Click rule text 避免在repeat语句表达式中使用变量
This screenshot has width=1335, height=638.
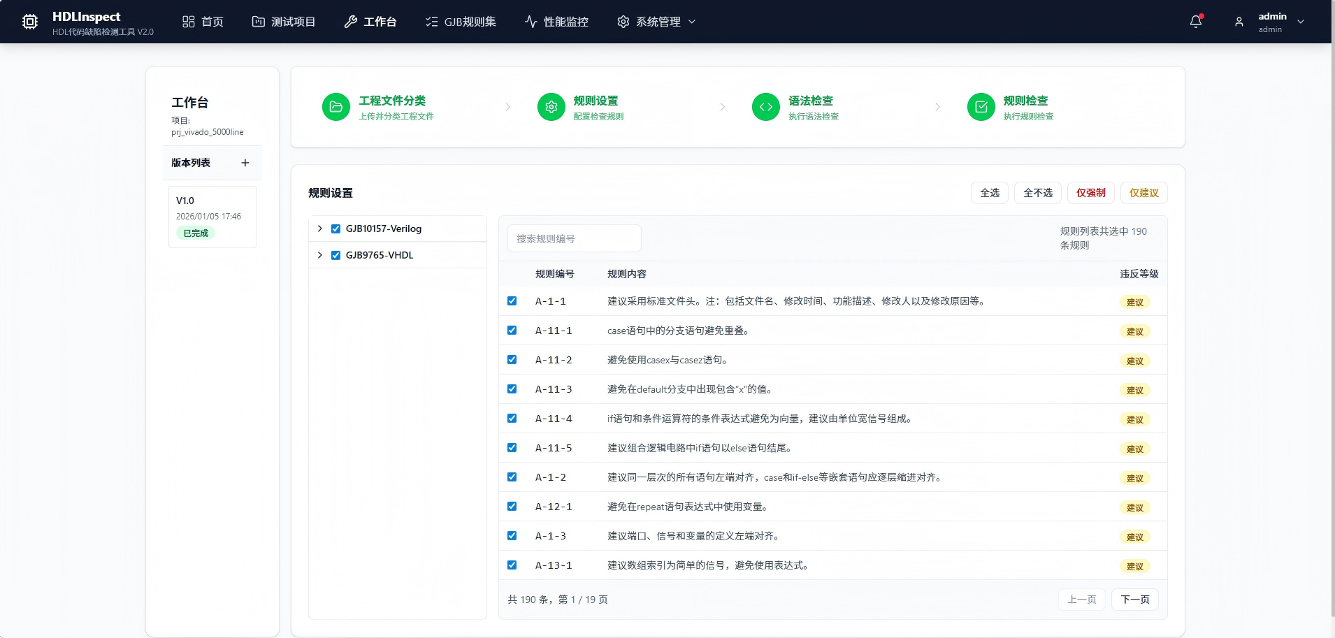point(688,507)
